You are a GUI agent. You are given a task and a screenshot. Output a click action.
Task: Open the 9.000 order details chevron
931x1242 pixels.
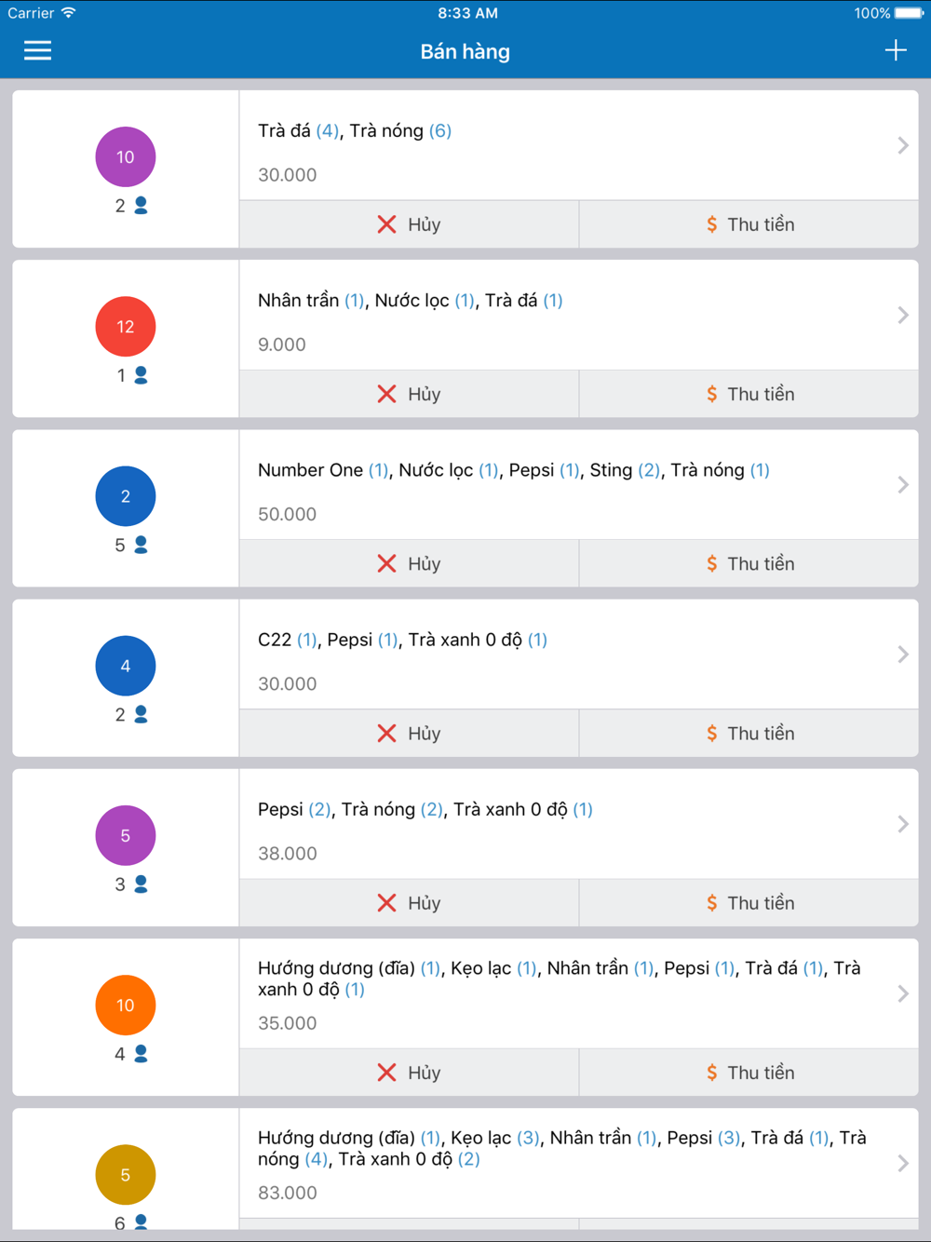tap(902, 315)
